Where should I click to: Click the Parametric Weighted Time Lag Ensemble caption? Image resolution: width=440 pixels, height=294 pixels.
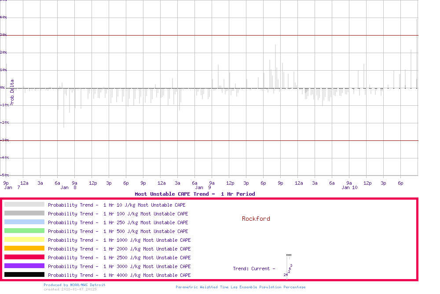240,287
